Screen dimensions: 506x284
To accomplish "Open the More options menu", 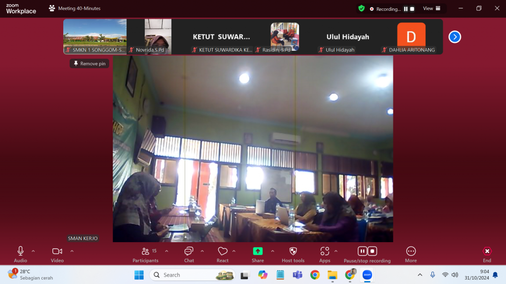I will (x=411, y=254).
